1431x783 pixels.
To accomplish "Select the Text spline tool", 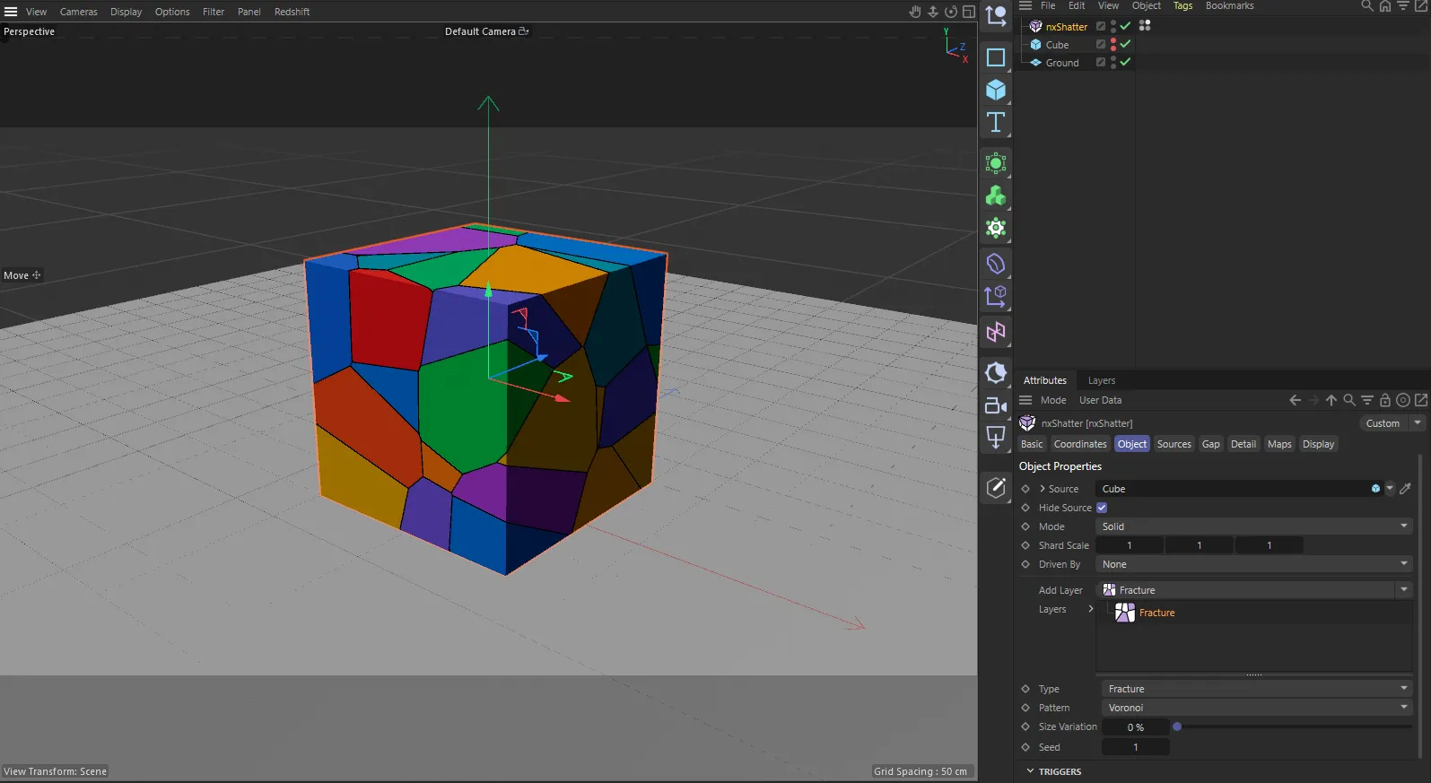I will click(996, 122).
